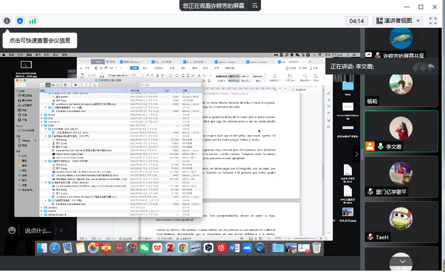Click the blue security shield icon

[20, 21]
